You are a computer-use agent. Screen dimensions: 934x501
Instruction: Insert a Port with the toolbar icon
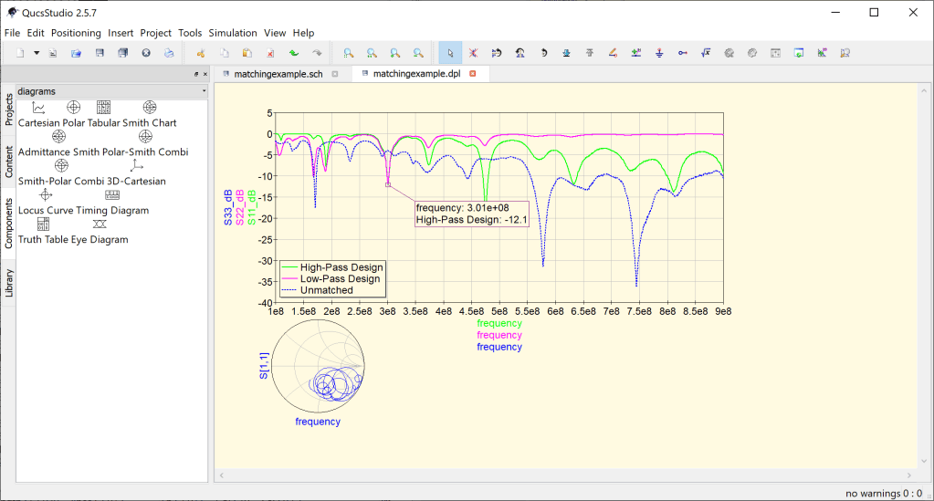683,53
